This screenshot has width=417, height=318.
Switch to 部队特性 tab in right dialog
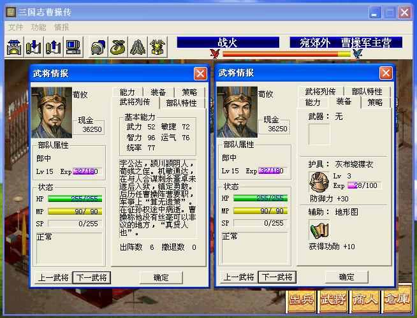pyautogui.click(x=367, y=92)
